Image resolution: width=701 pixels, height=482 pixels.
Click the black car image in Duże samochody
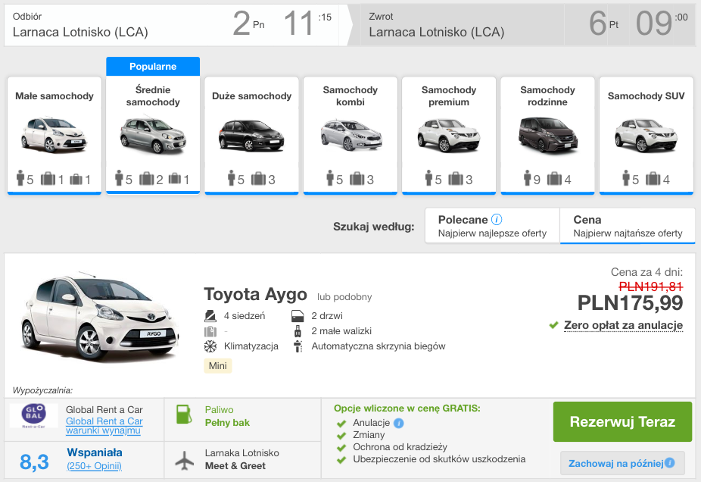coord(251,135)
